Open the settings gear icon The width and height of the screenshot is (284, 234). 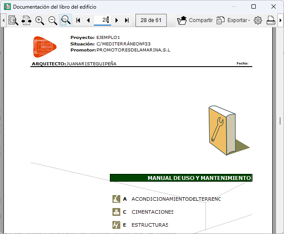(x=258, y=20)
